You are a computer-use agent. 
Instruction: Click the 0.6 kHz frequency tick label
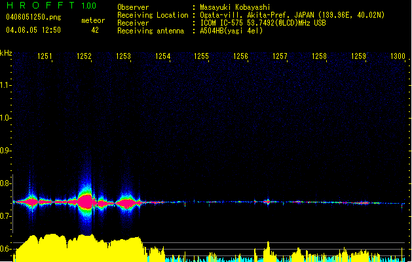click(x=5, y=249)
